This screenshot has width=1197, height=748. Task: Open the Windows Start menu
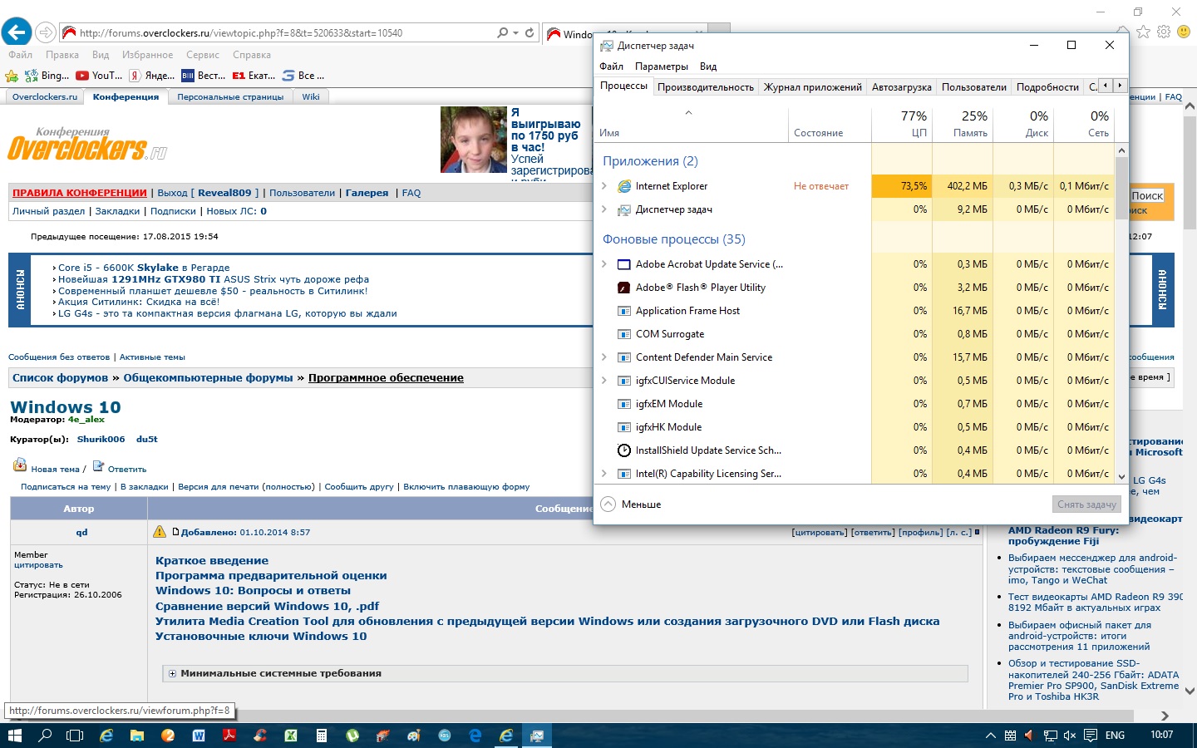click(14, 736)
